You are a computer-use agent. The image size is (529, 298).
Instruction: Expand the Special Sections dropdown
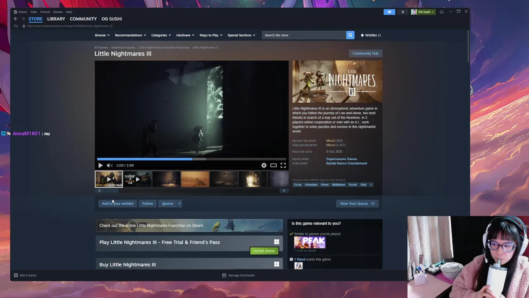pyautogui.click(x=241, y=35)
